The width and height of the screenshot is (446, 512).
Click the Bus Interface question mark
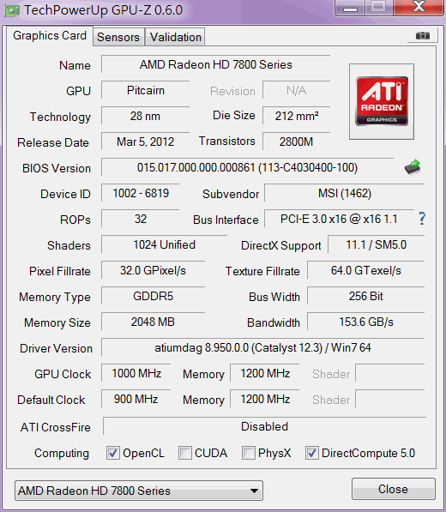click(422, 219)
